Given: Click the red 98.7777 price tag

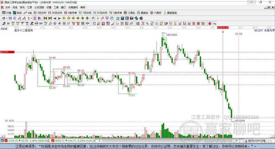Looking at the screenshot, I should (x=7, y=52).
